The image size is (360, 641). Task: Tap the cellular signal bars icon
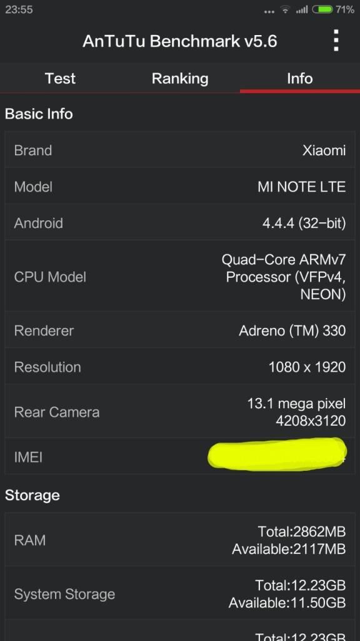(302, 10)
